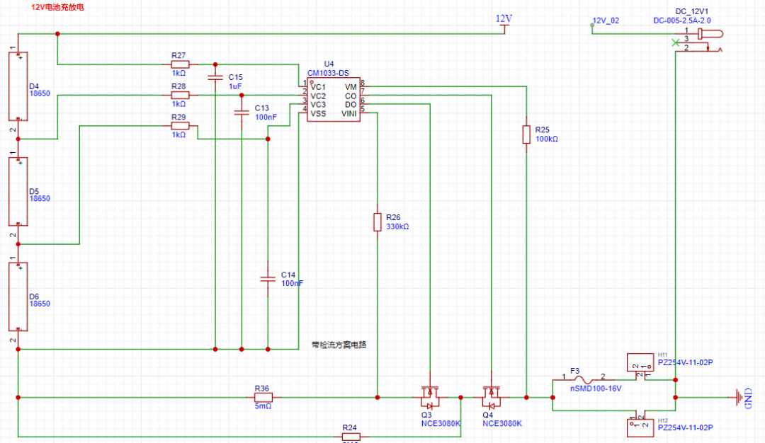765x443 pixels.
Task: Select MOSFET Q3 NCE3080K symbol
Action: (x=431, y=396)
